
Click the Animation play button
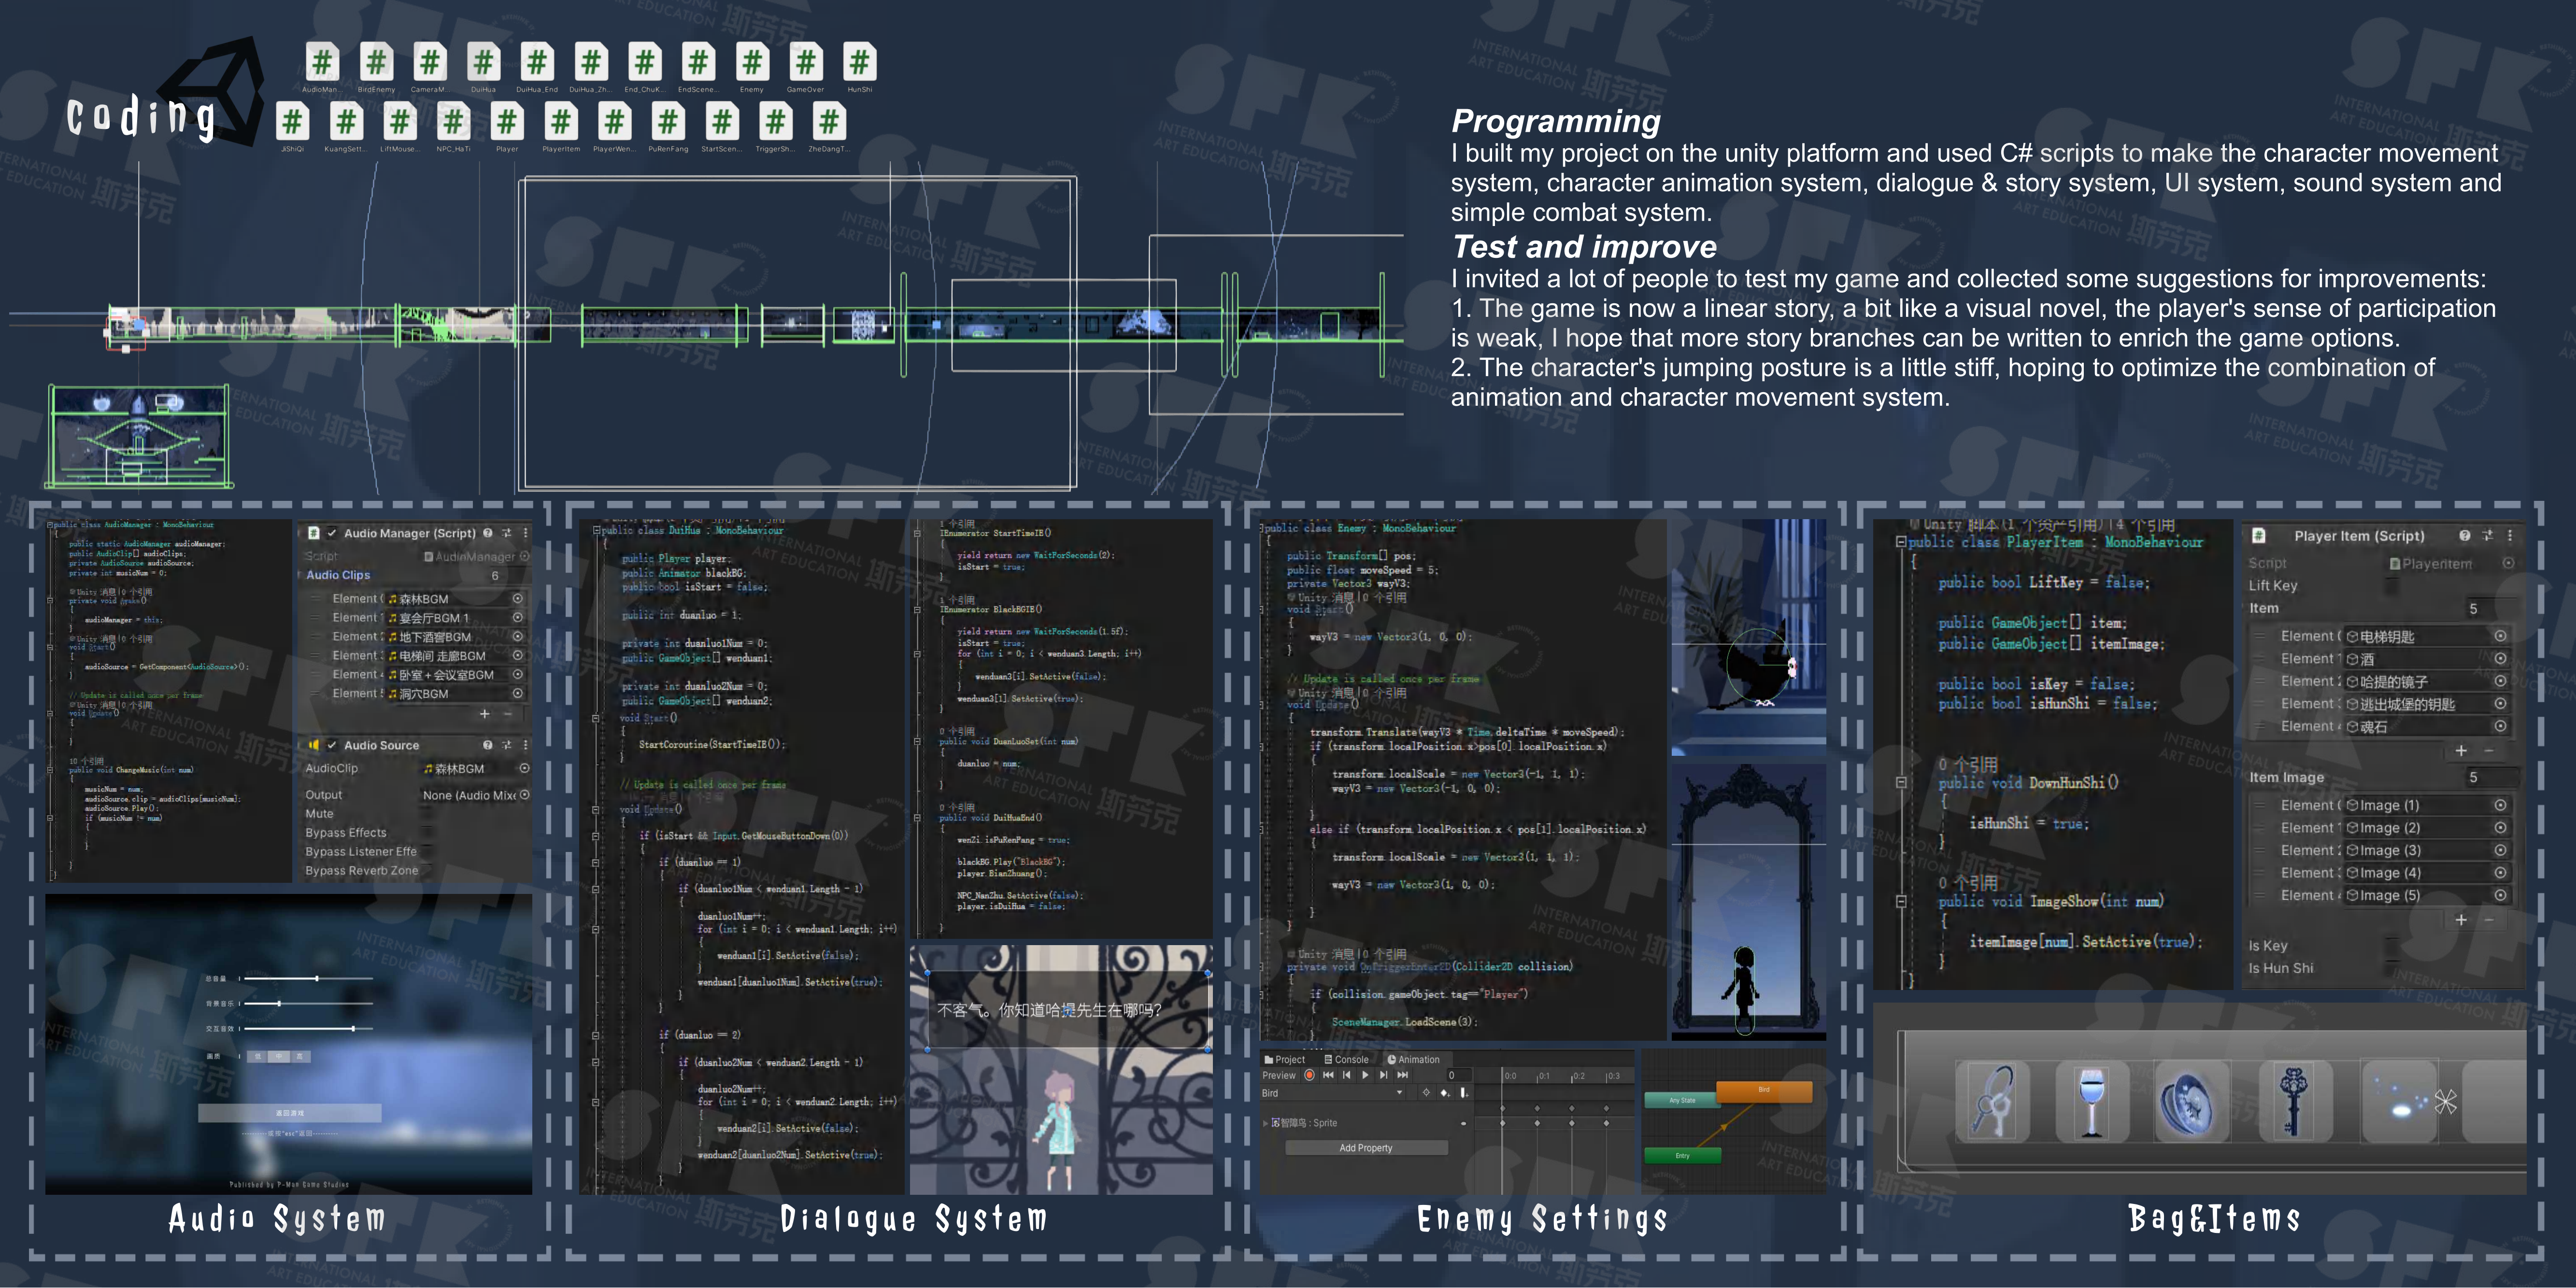pyautogui.click(x=1365, y=1075)
